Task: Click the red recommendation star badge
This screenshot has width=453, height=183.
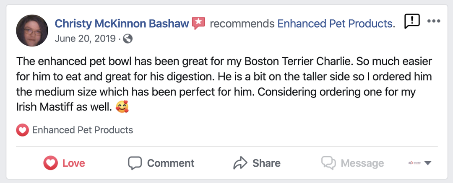Action: tap(198, 23)
